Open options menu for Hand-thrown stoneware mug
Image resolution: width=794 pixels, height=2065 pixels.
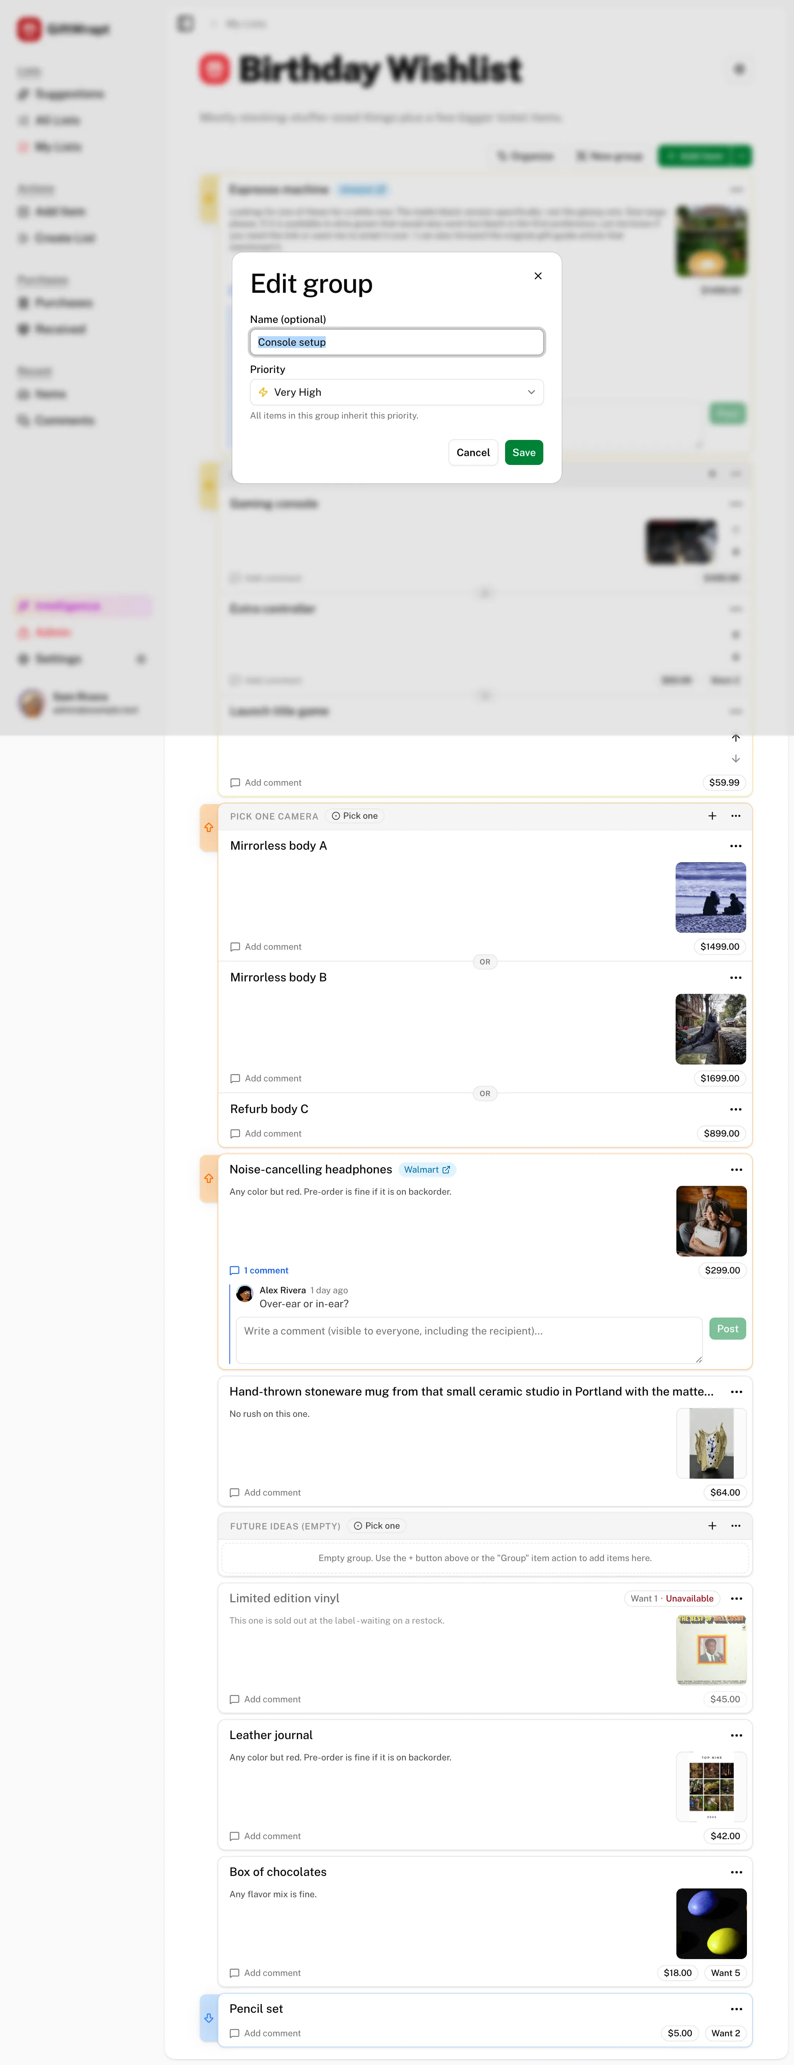(736, 1392)
